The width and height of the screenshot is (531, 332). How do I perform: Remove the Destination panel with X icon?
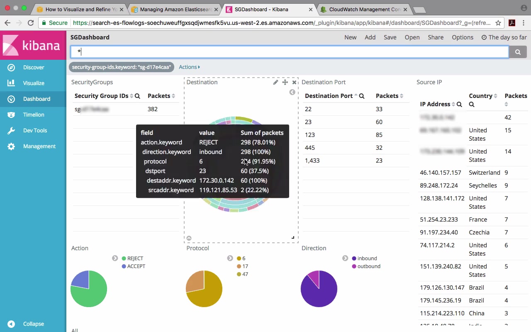(x=294, y=82)
